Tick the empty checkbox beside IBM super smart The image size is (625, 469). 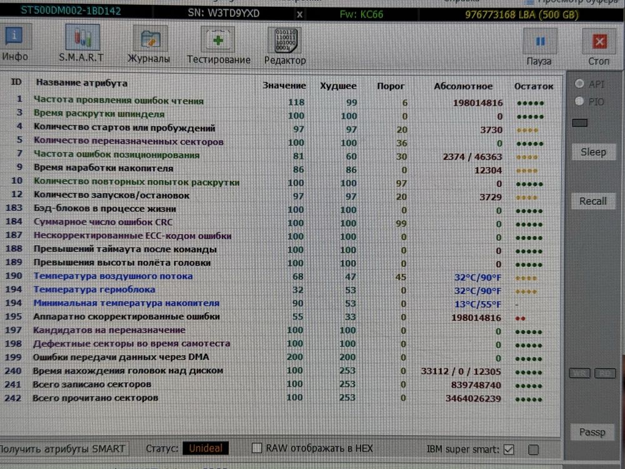(533, 450)
